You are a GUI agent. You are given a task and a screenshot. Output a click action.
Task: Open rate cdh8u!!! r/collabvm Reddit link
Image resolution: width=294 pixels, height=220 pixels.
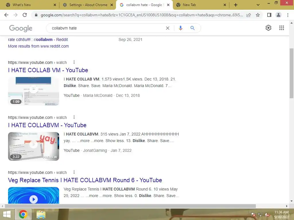38,40
